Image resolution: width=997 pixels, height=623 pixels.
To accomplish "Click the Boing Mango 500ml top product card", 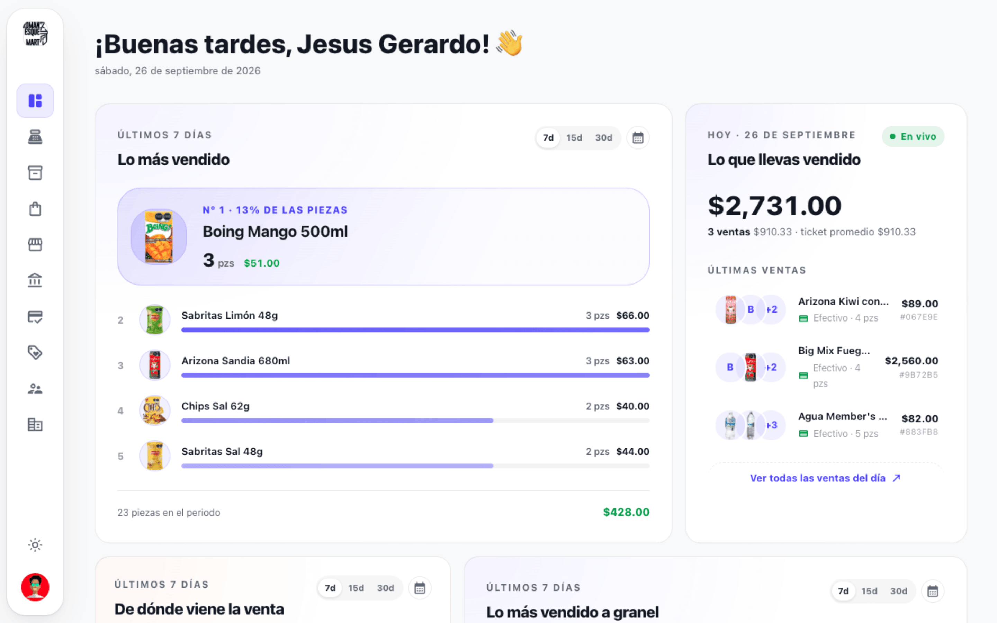I will coord(383,236).
